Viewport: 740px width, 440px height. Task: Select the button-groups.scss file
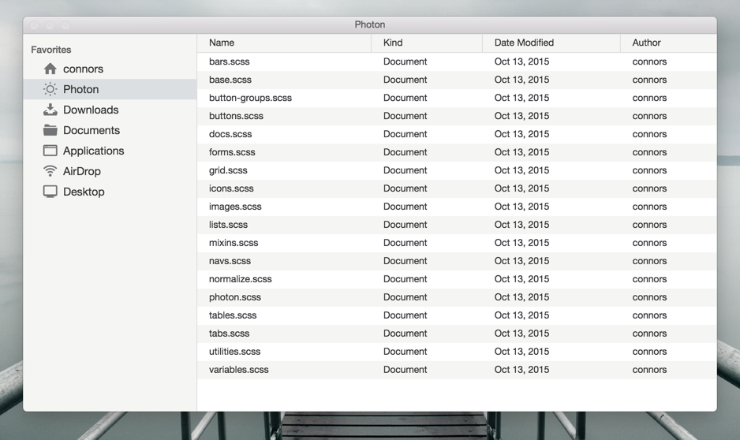coord(457,98)
